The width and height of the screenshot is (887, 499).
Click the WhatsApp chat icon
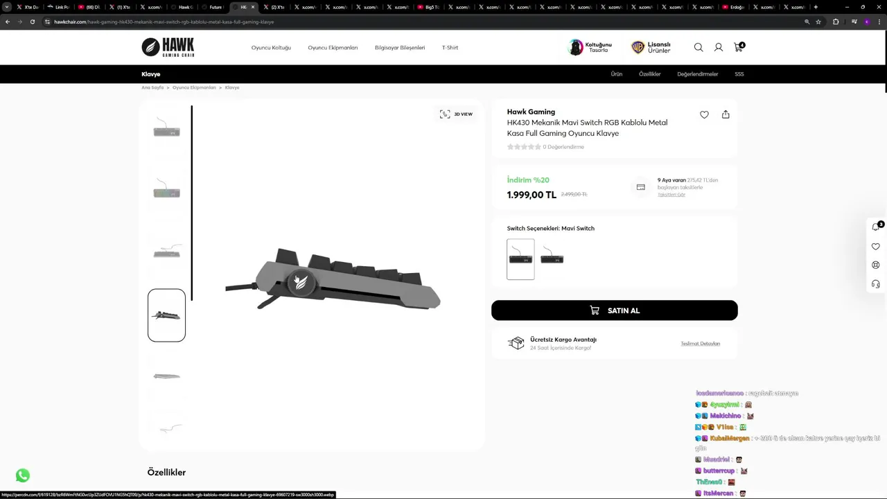23,475
